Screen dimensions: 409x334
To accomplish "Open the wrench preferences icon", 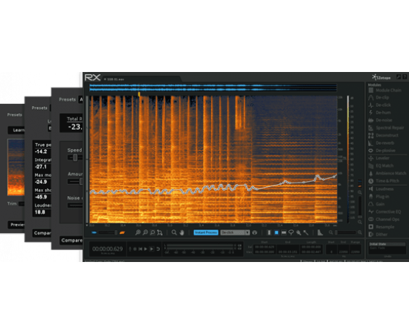I will pos(398,76).
